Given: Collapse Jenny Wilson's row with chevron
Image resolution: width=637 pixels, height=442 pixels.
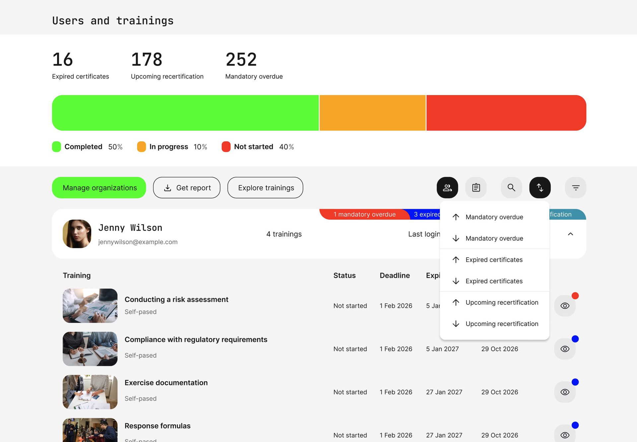Looking at the screenshot, I should [x=570, y=234].
